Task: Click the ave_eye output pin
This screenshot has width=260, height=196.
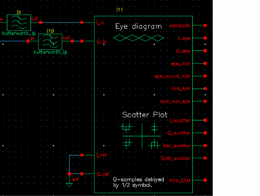Action: coord(205,89)
